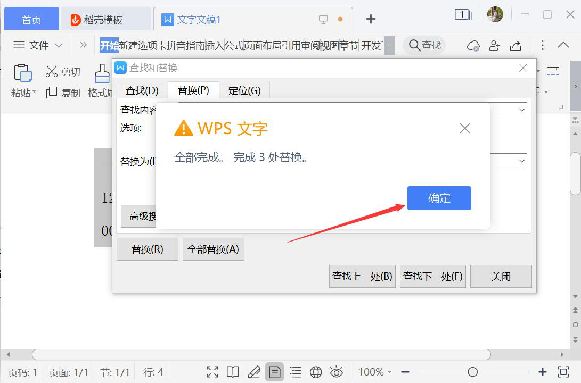
Task: Add a new tab with plus icon
Action: (x=371, y=19)
